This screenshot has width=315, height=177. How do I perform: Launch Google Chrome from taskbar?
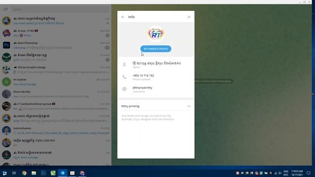coord(24,173)
